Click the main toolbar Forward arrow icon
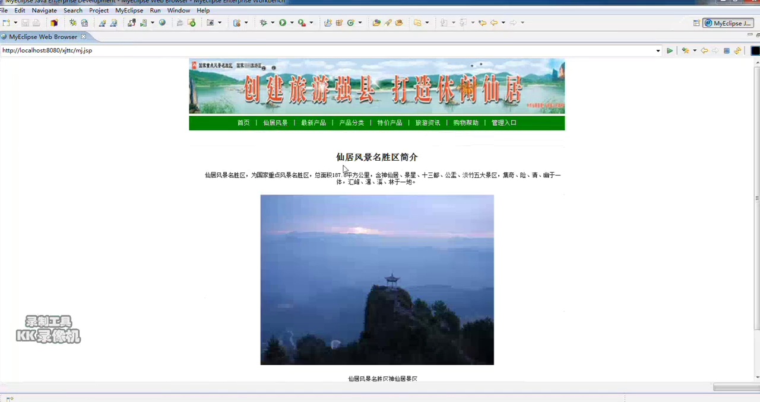Viewport: 760px width, 402px height. [513, 23]
